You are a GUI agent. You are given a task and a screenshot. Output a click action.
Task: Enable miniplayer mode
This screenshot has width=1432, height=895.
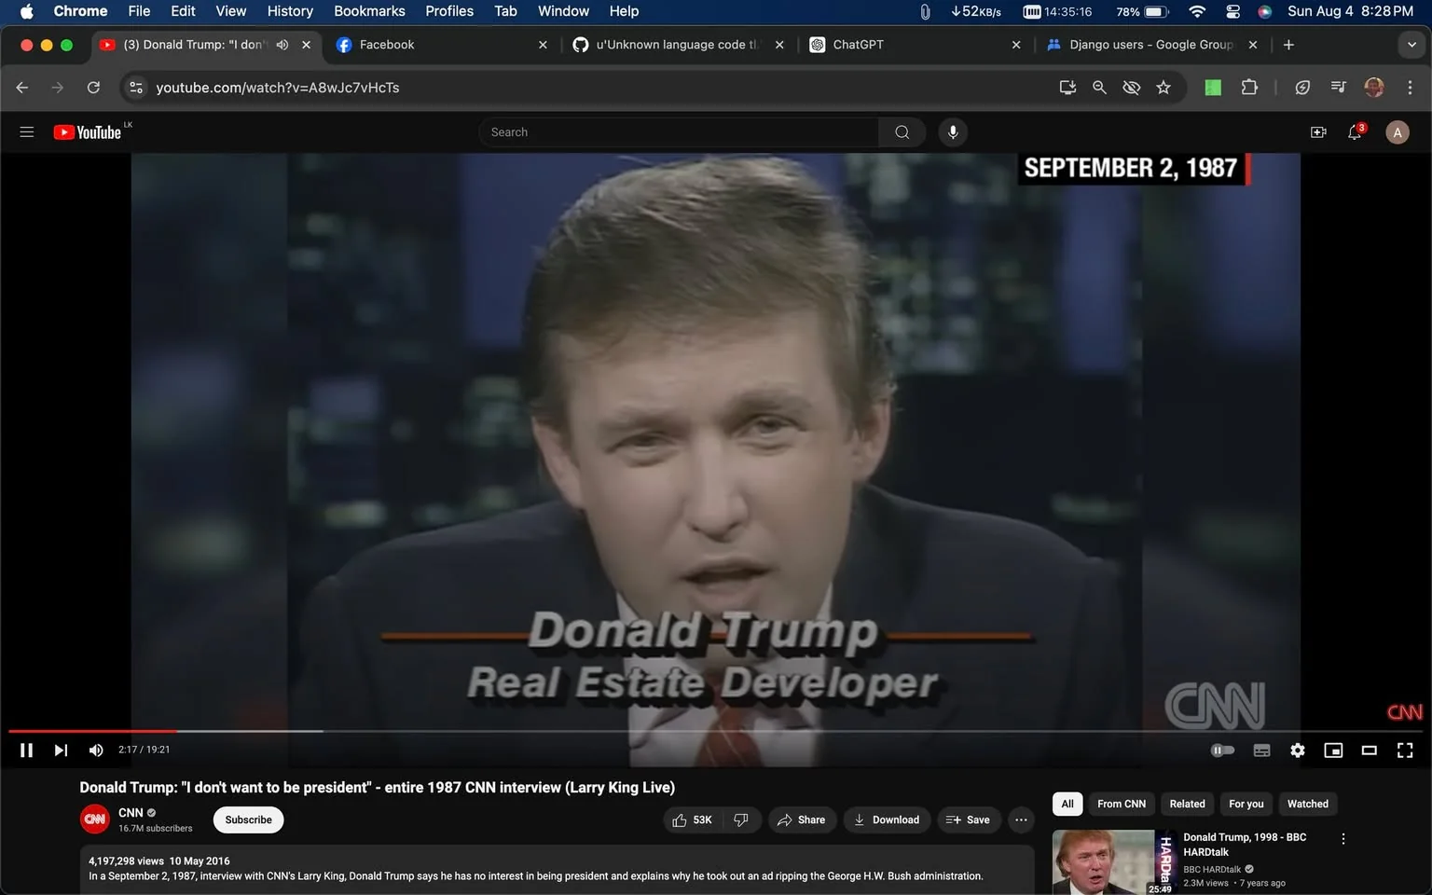point(1333,750)
